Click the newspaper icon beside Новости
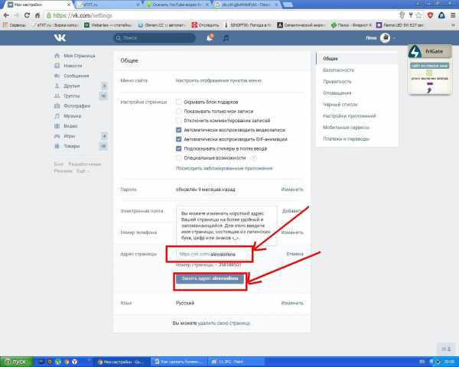The image size is (459, 367). coord(57,66)
